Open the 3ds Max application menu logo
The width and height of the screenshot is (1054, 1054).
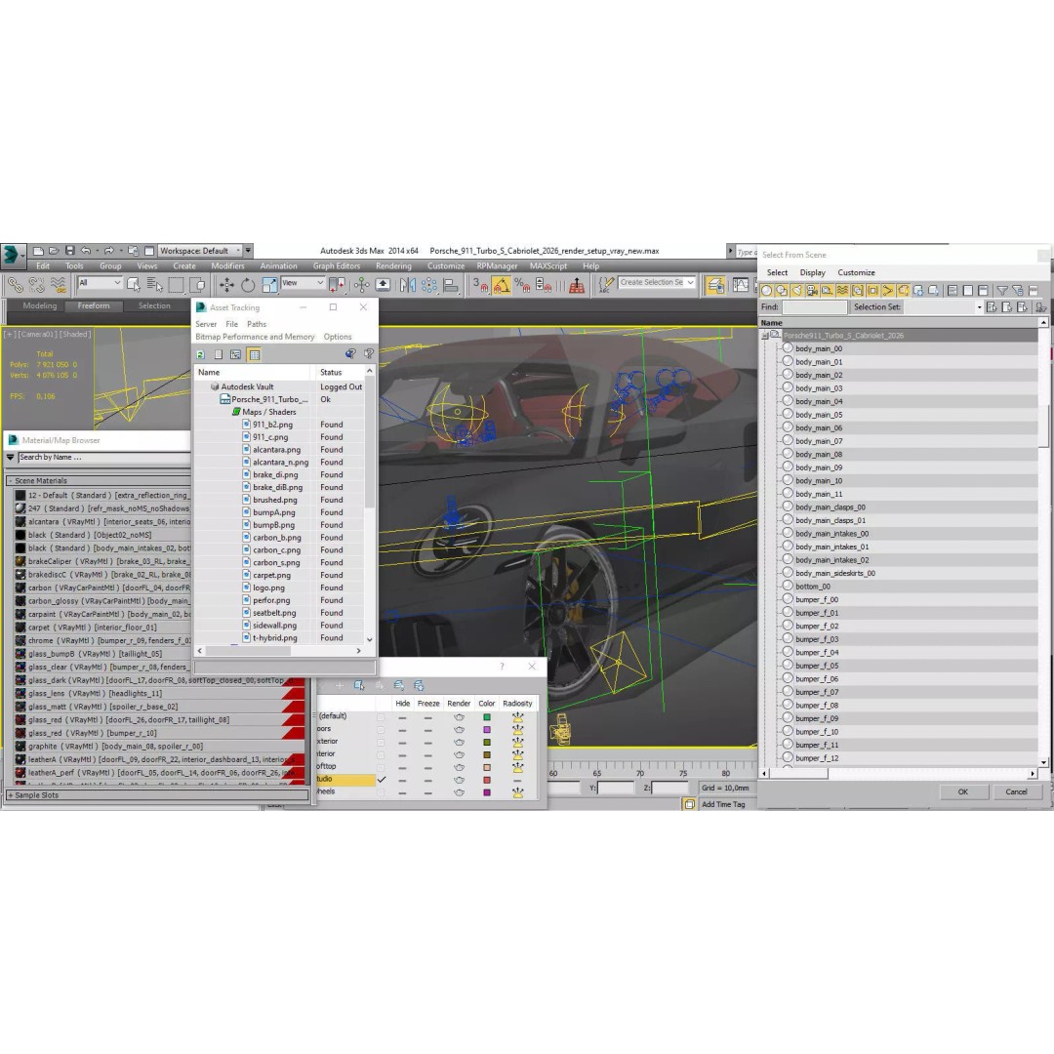point(12,255)
